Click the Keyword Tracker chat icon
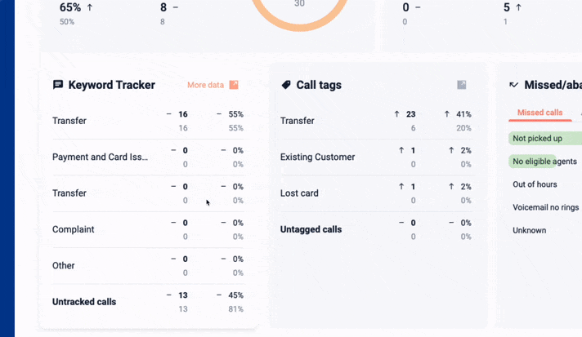582x337 pixels. [58, 85]
